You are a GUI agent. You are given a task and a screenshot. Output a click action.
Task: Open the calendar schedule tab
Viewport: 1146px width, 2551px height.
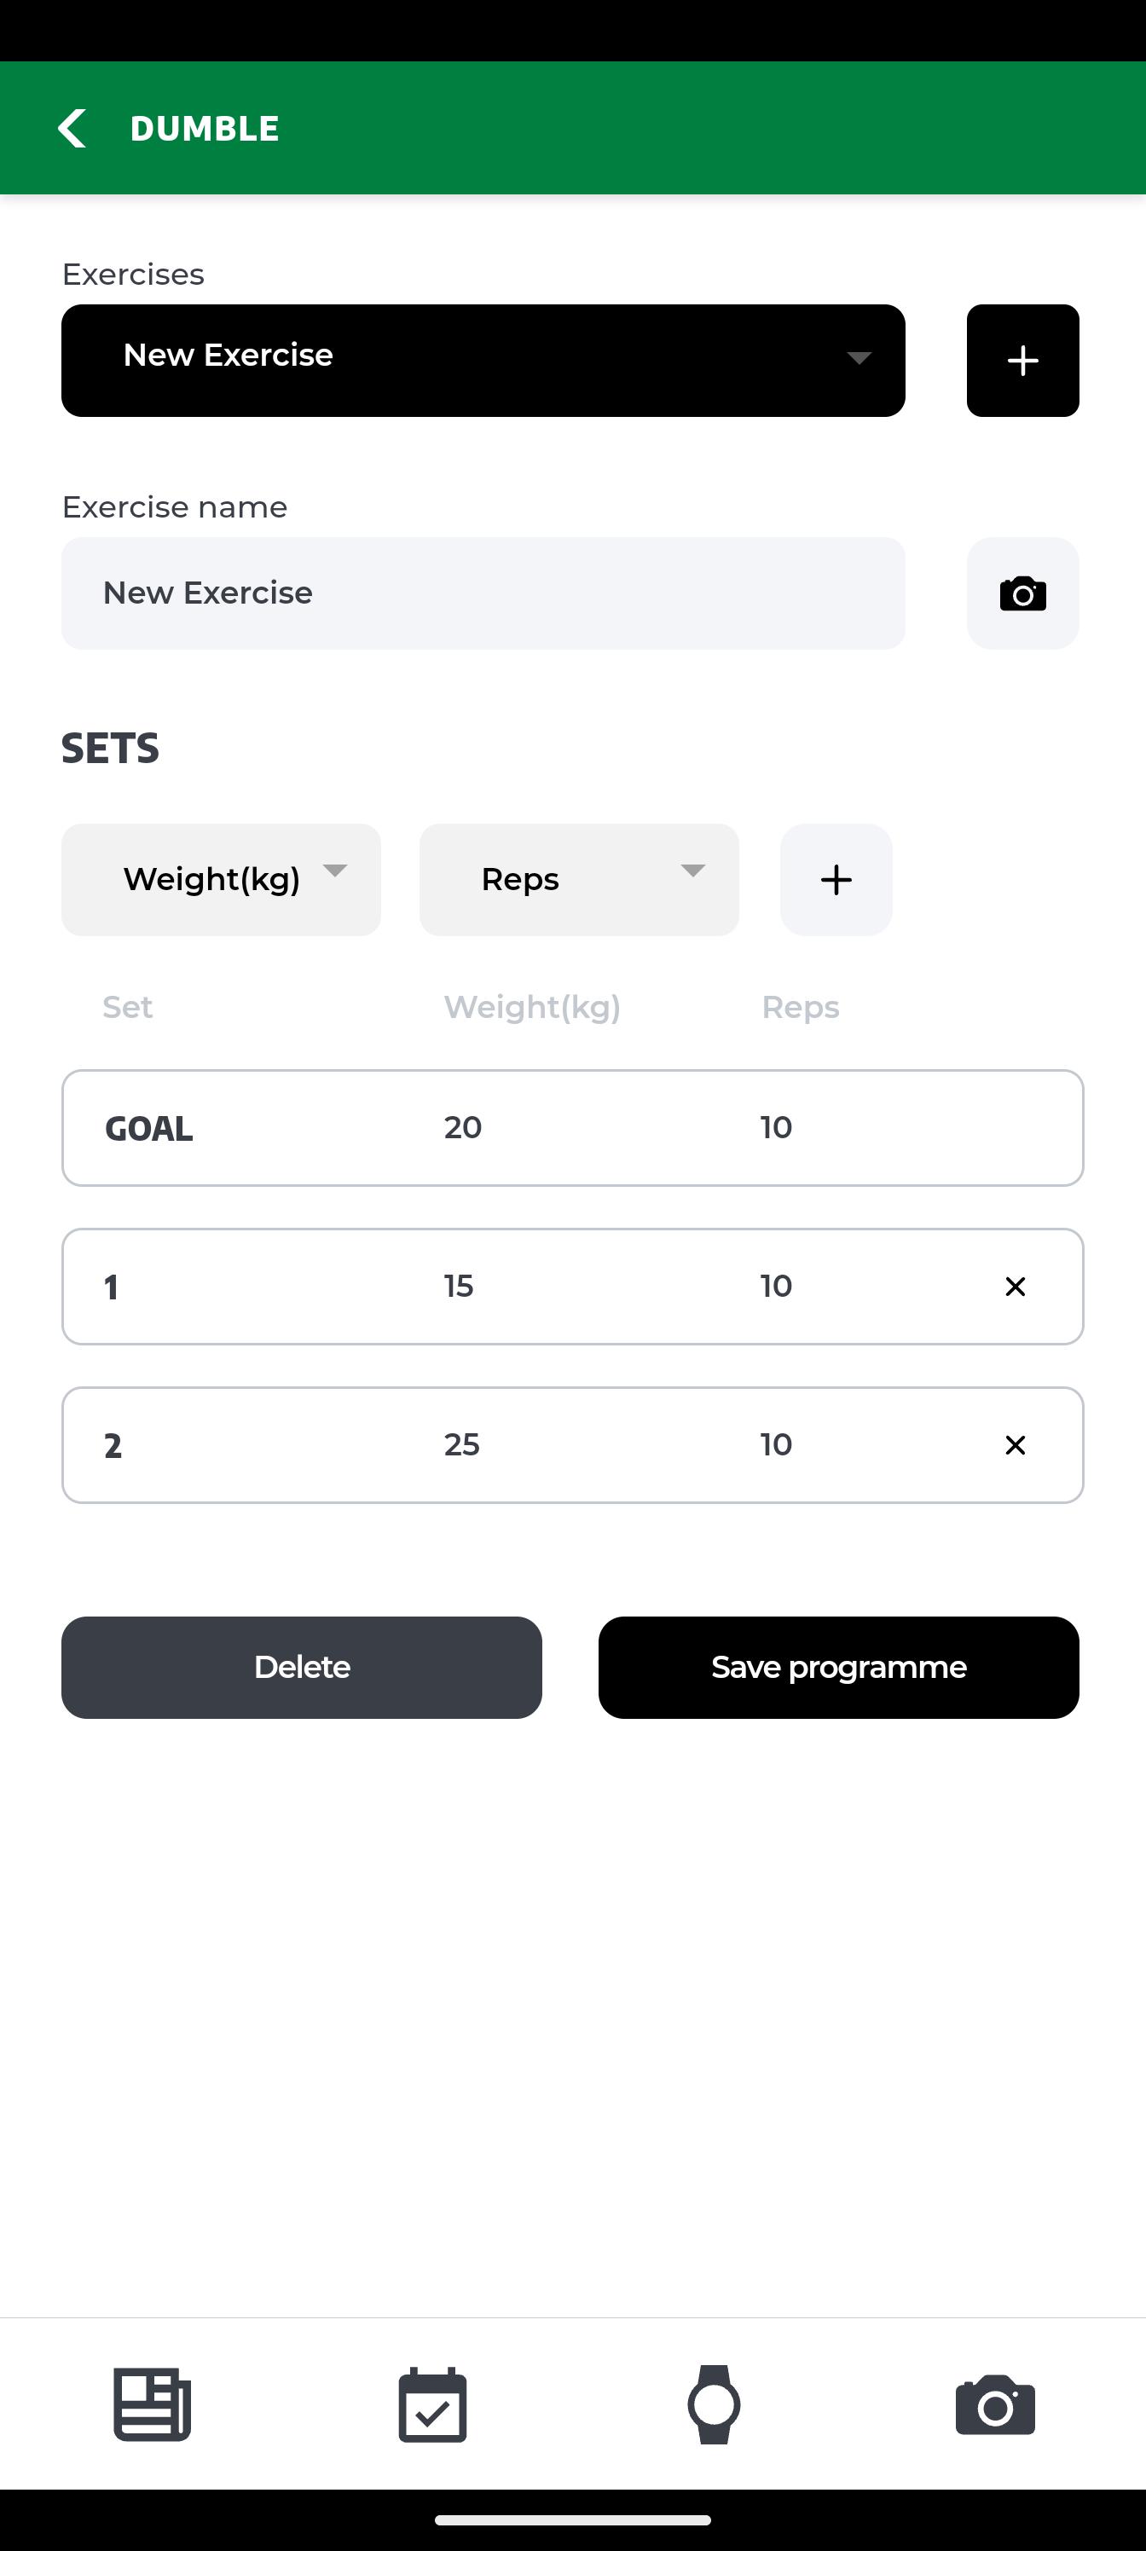click(x=433, y=2404)
